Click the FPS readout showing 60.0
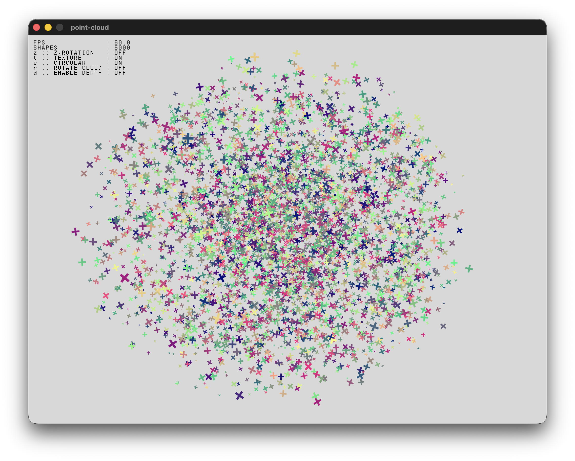Viewport: 575px width, 461px height. pos(122,43)
